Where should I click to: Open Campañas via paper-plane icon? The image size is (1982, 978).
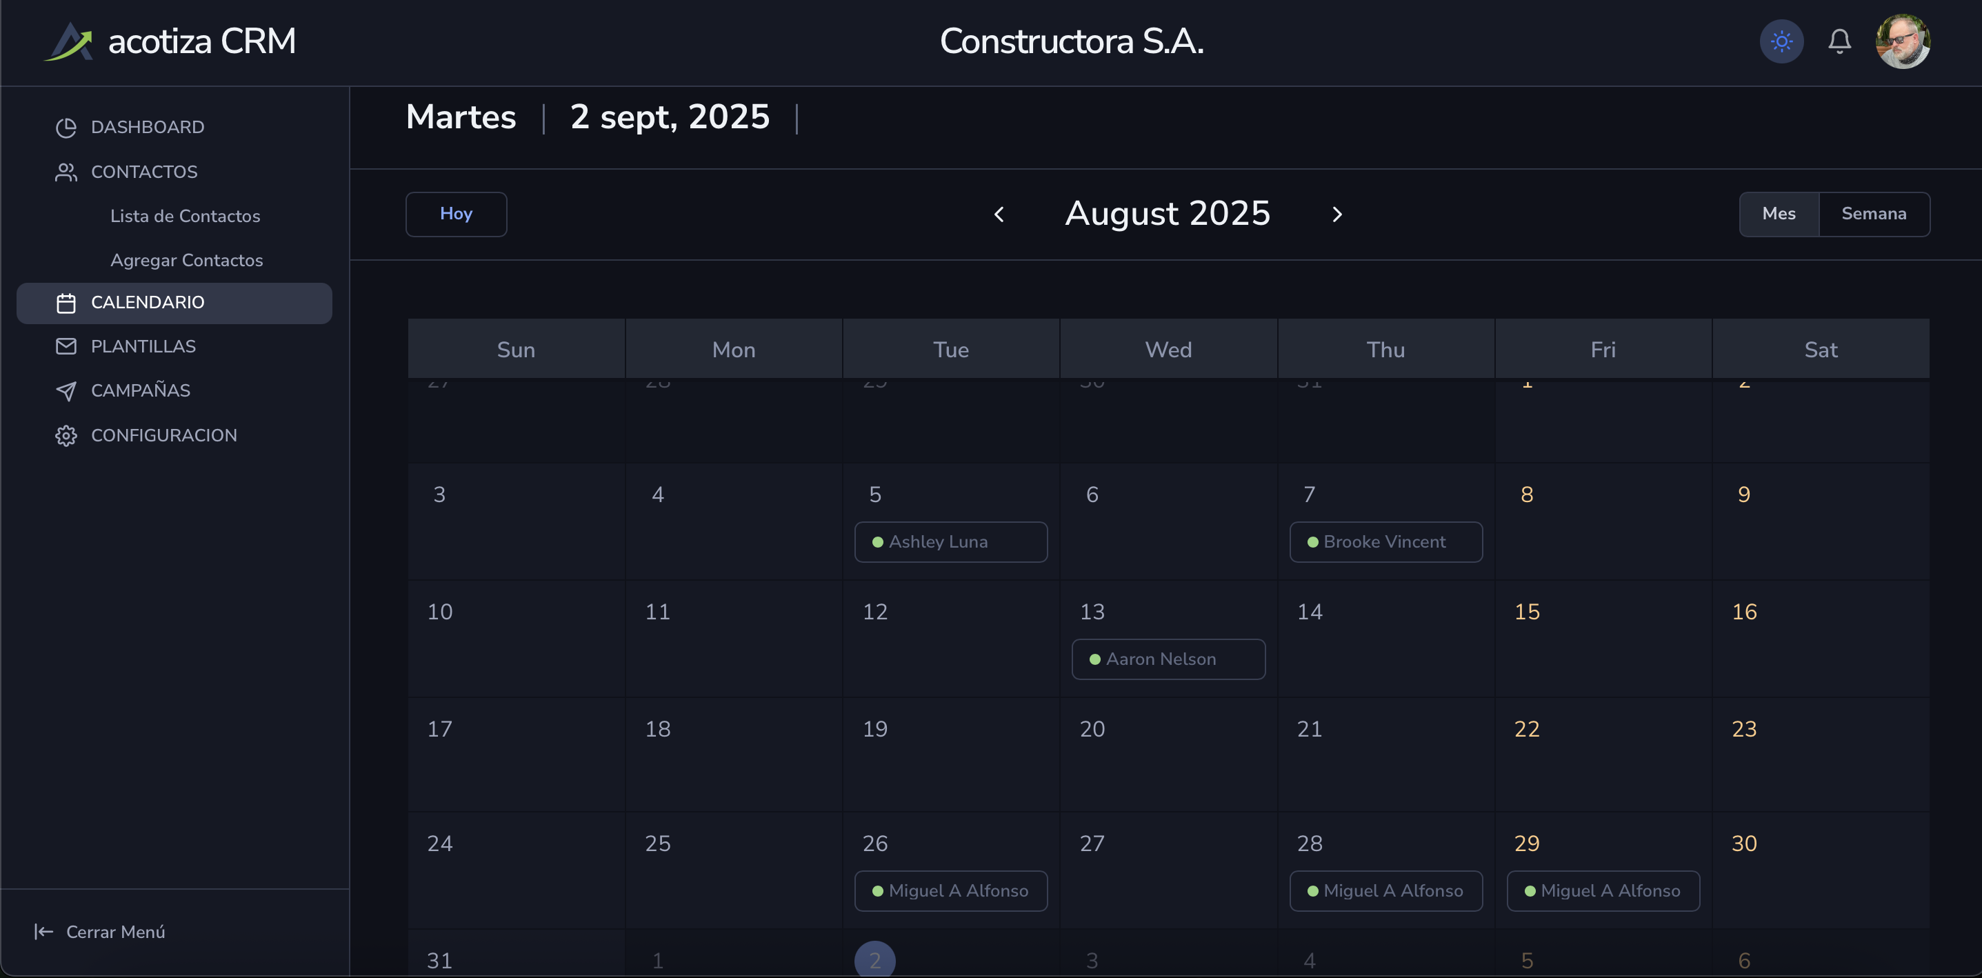66,391
